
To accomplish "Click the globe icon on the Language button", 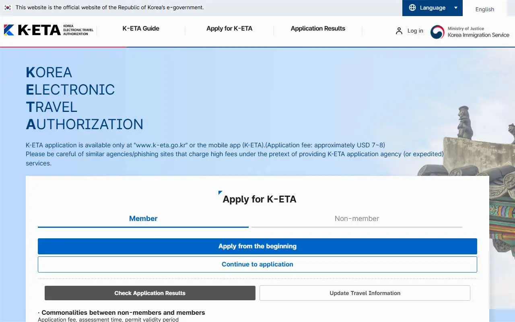I will (x=412, y=8).
